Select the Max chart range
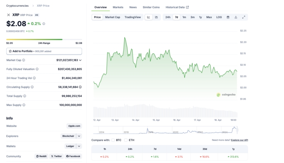 [x=209, y=17]
